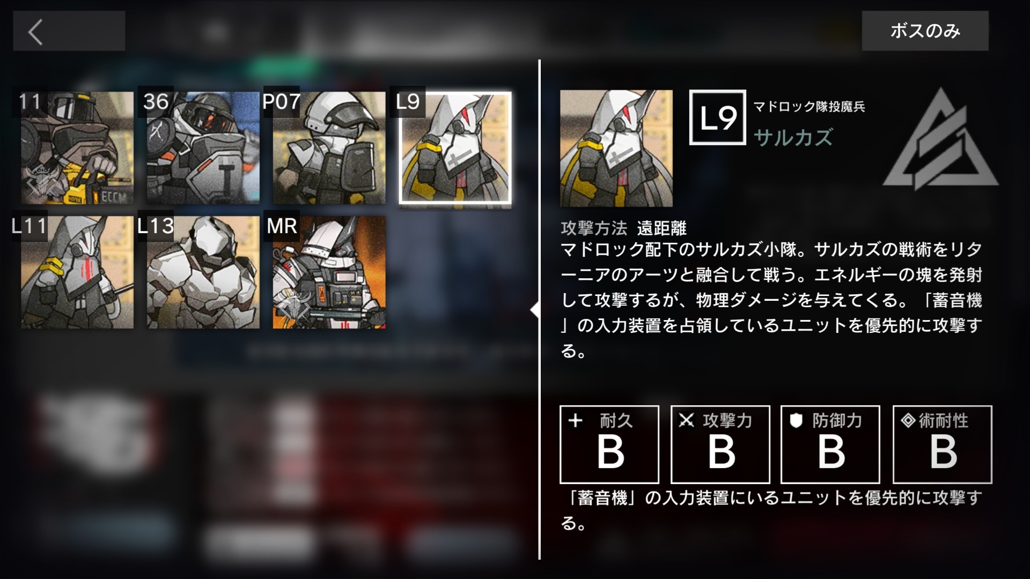1030x579 pixels.
Task: Tap the 耐久 endurance B rating box
Action: point(609,444)
